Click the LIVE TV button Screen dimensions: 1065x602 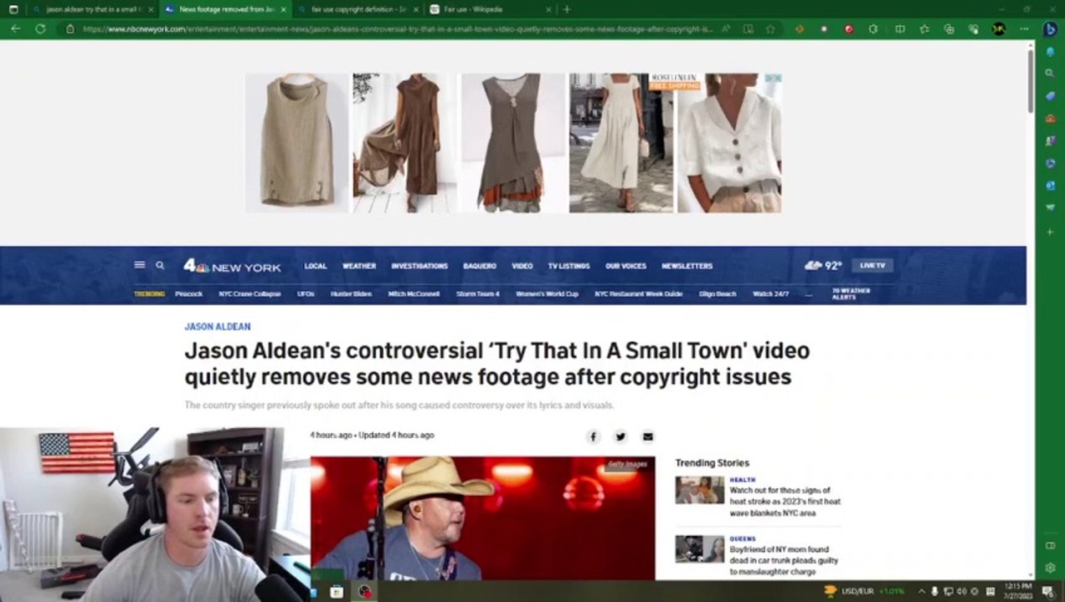click(872, 265)
